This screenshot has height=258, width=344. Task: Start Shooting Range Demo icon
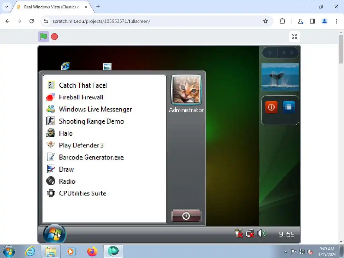click(51, 121)
